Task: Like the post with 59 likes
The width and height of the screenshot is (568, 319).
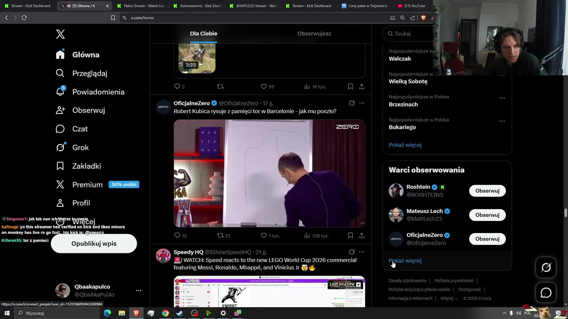Action: [x=267, y=86]
